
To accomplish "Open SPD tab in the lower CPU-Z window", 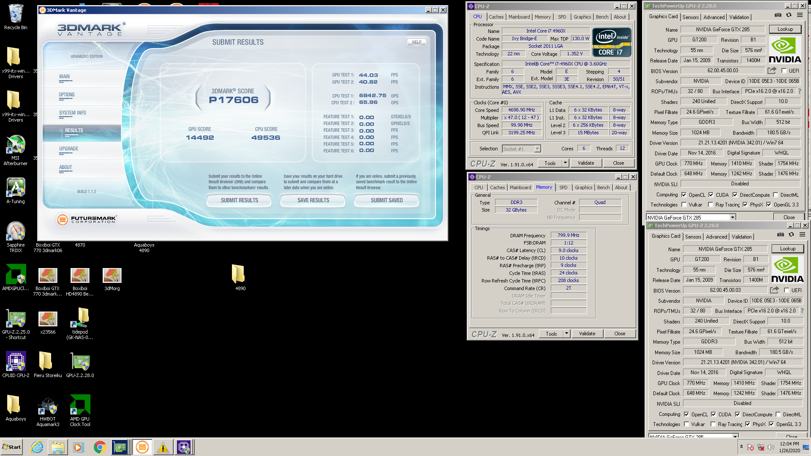I will [x=563, y=187].
